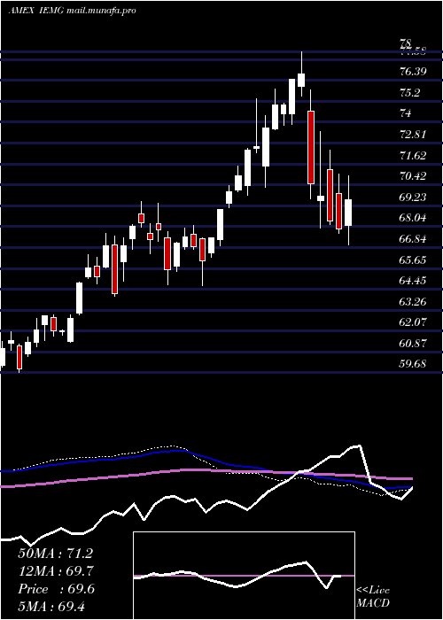Click the 72.81 price level label
Image resolution: width=443 pixels, height=620 pixels.
coord(413,135)
